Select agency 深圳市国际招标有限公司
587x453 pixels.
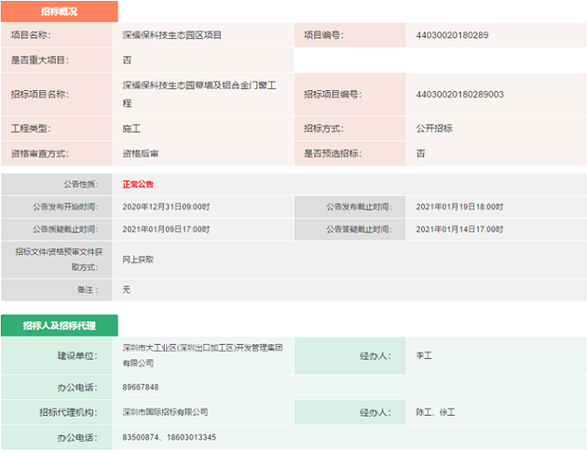click(166, 411)
